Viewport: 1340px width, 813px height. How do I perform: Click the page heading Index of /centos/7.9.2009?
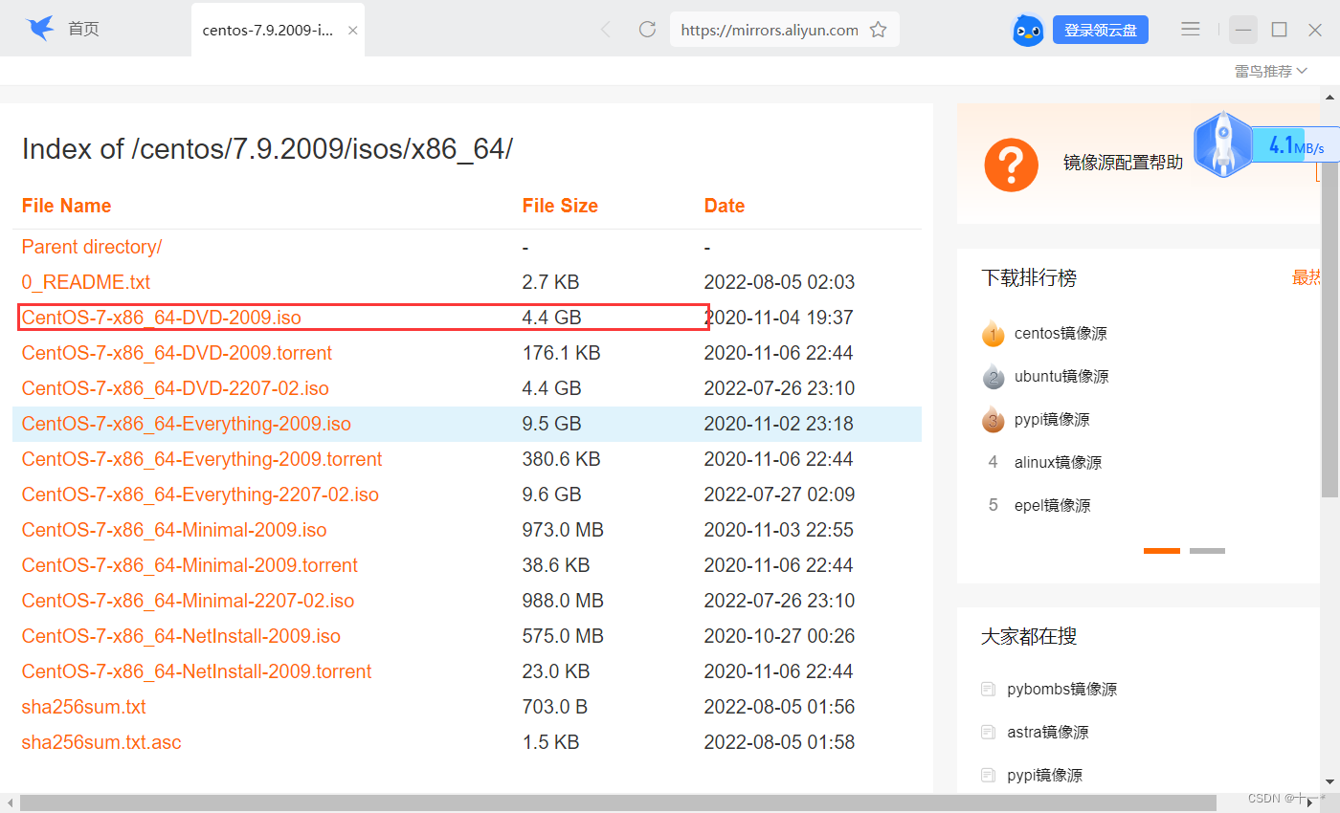click(267, 149)
